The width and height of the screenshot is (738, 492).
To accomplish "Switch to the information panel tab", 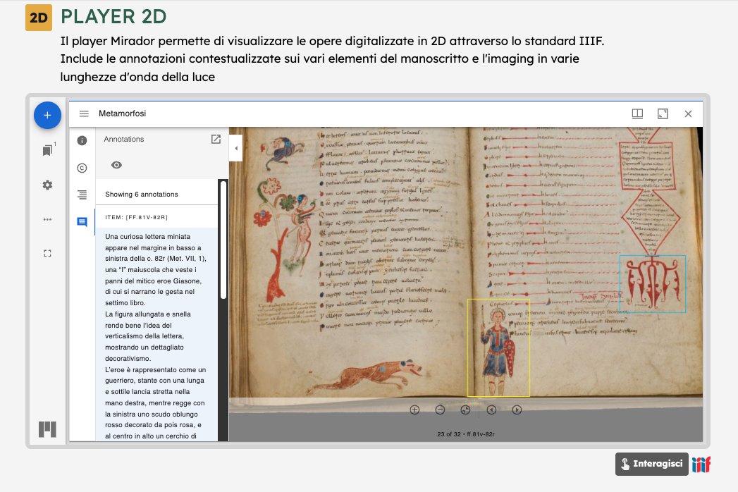I will tap(82, 140).
